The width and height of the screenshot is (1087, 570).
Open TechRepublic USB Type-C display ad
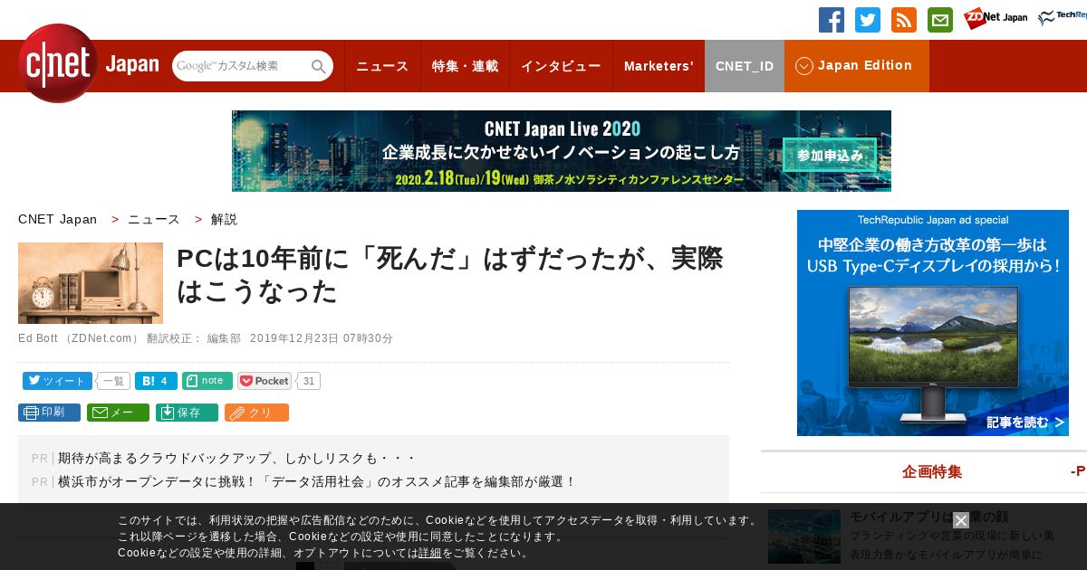(933, 323)
